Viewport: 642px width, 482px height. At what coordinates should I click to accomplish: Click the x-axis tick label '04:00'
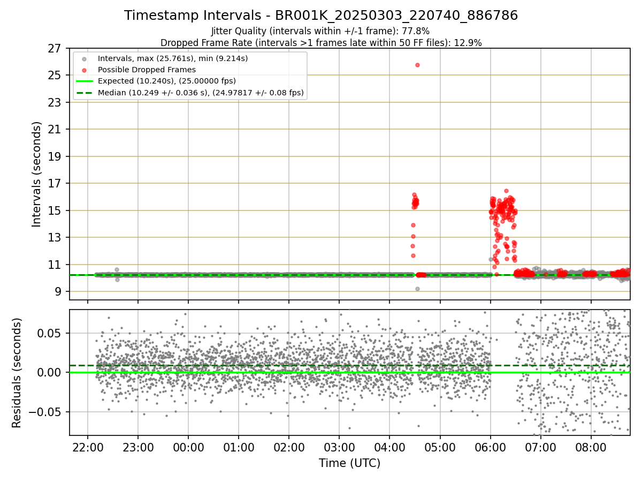389,447
